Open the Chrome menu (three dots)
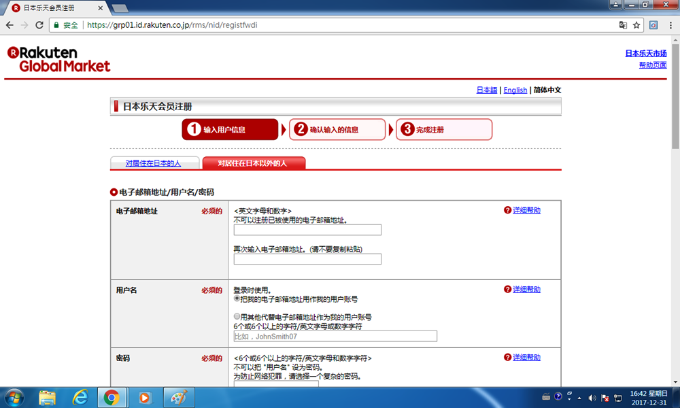Screen dimensions: 680x408 [x=670, y=25]
